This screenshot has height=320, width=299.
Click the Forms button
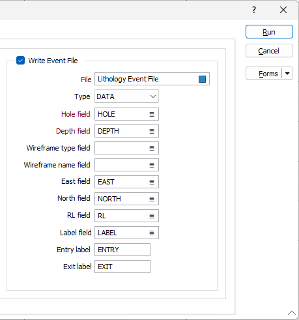pyautogui.click(x=264, y=74)
